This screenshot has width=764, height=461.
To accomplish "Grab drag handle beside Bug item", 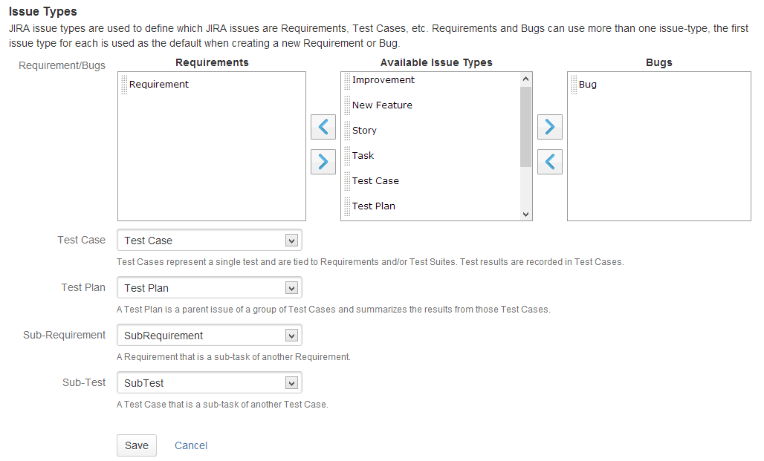I will (x=574, y=85).
